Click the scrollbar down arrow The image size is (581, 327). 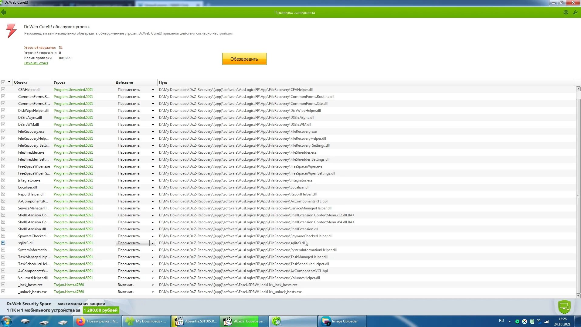pos(578,296)
